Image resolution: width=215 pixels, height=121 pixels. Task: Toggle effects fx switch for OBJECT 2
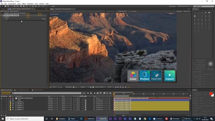tap(79, 104)
